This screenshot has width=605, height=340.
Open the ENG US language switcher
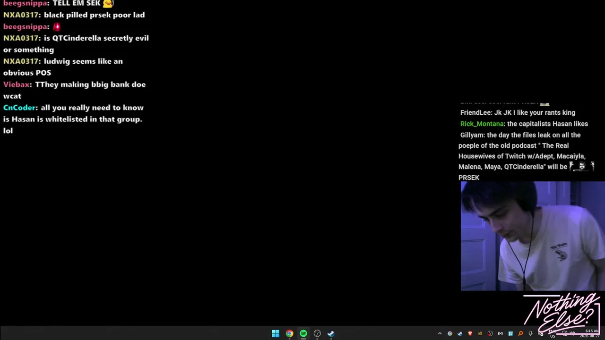pos(552,333)
